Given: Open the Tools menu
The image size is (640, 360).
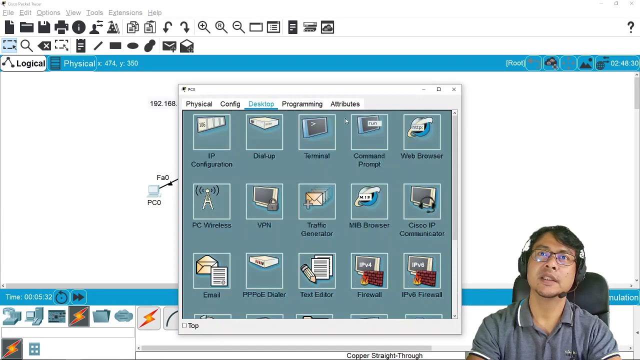Looking at the screenshot, I should click(x=94, y=12).
